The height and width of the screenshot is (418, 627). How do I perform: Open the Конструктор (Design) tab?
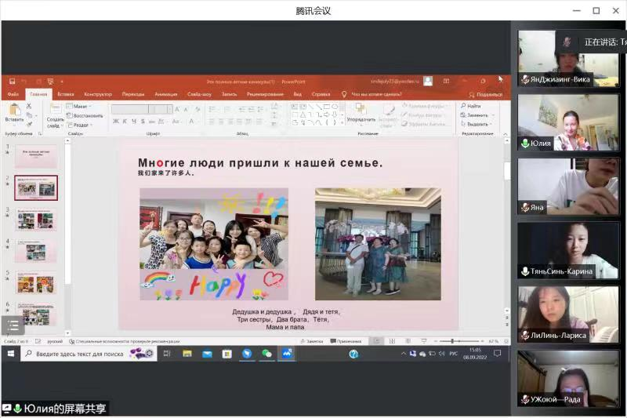coord(98,94)
